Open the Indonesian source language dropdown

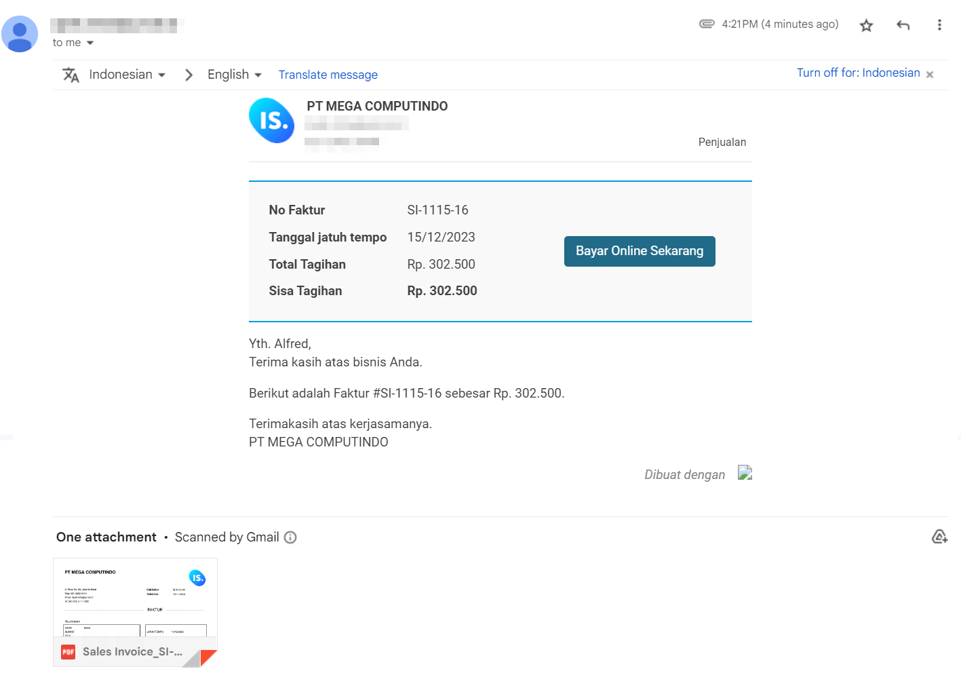point(128,75)
